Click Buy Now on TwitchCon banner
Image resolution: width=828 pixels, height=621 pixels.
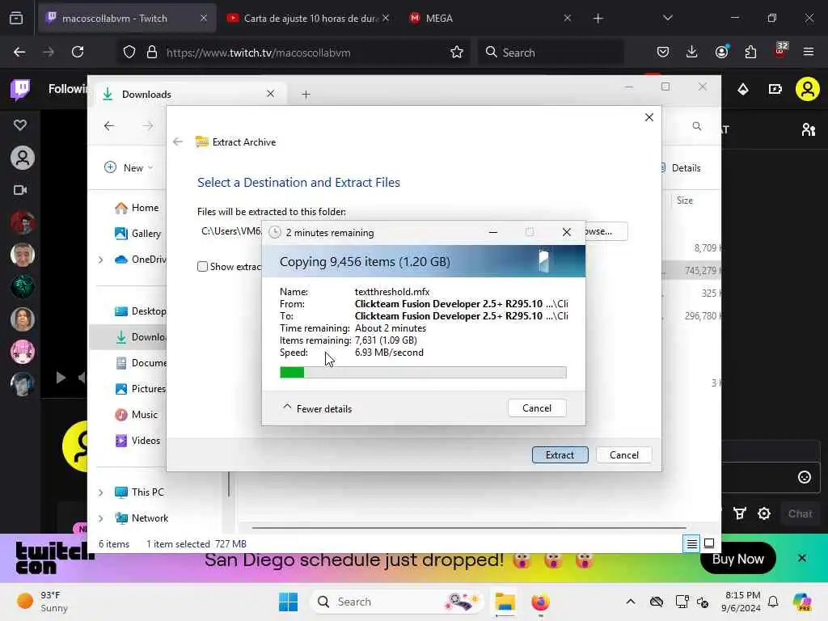tap(737, 559)
